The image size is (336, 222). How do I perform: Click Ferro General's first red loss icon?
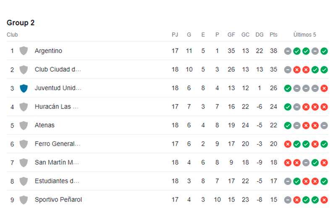point(288,144)
